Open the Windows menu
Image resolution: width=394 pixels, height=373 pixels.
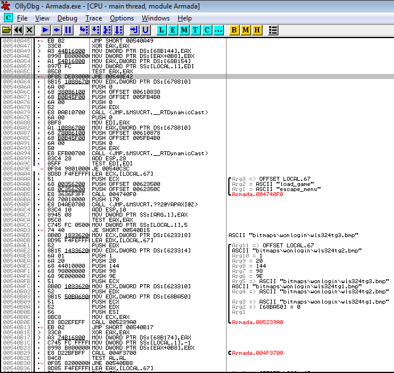pyautogui.click(x=155, y=18)
